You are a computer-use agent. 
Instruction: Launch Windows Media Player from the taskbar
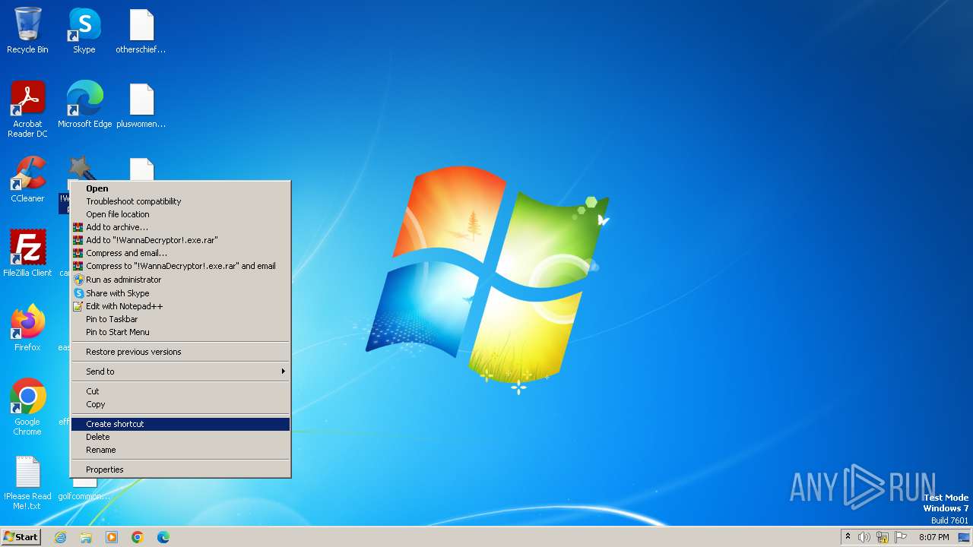(112, 537)
